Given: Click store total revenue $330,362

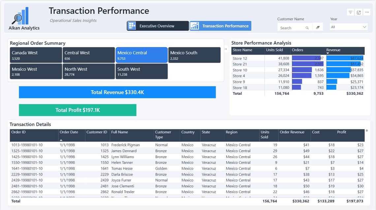Looking at the screenshot, I should tap(355, 93).
